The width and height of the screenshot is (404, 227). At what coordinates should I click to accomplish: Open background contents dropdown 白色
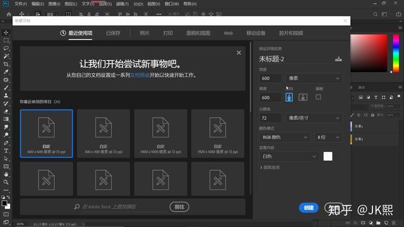pyautogui.click(x=288, y=156)
